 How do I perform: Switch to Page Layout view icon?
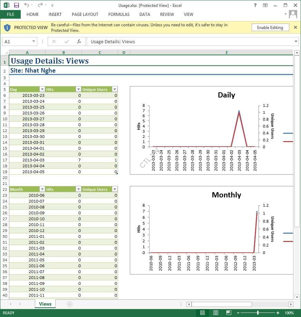click(216, 313)
